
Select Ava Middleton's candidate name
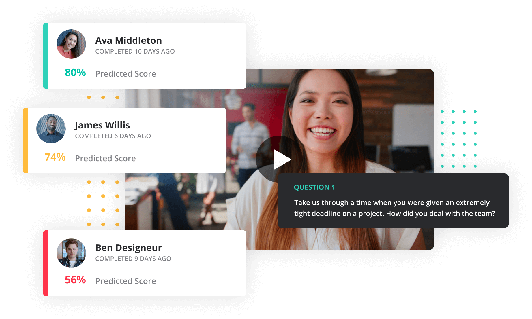pyautogui.click(x=128, y=40)
